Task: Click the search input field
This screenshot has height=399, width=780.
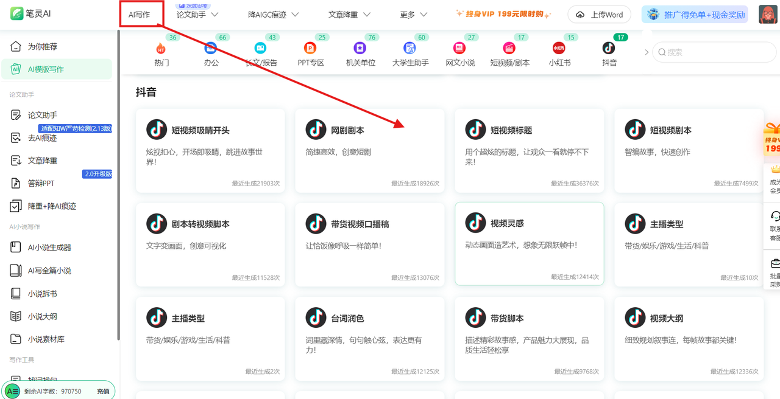Action: tap(713, 52)
